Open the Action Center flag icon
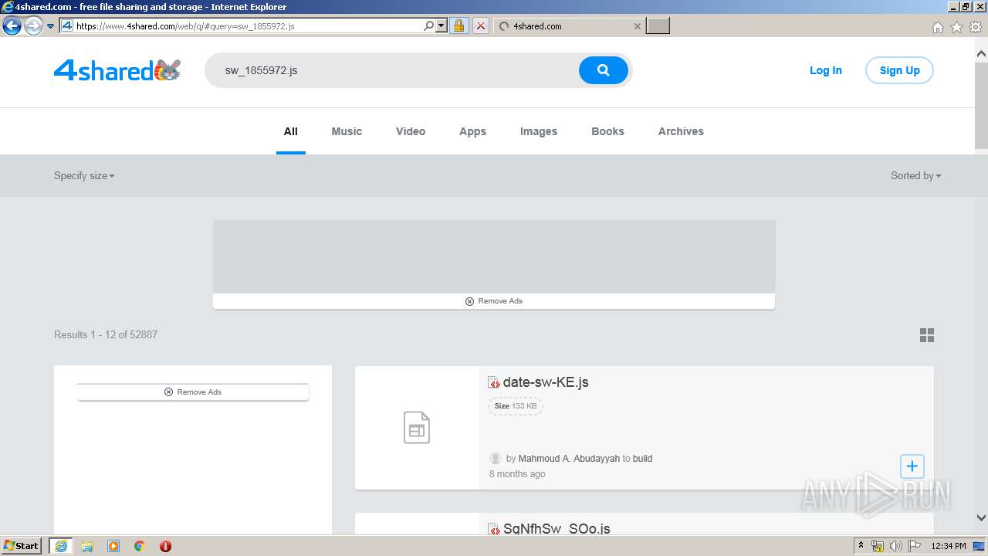Viewport: 988px width, 556px height. 915,546
